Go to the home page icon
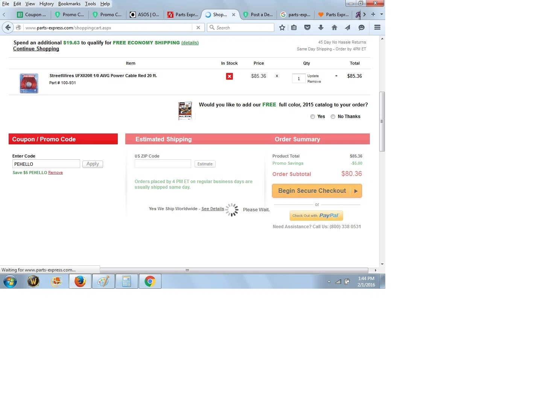 334,27
